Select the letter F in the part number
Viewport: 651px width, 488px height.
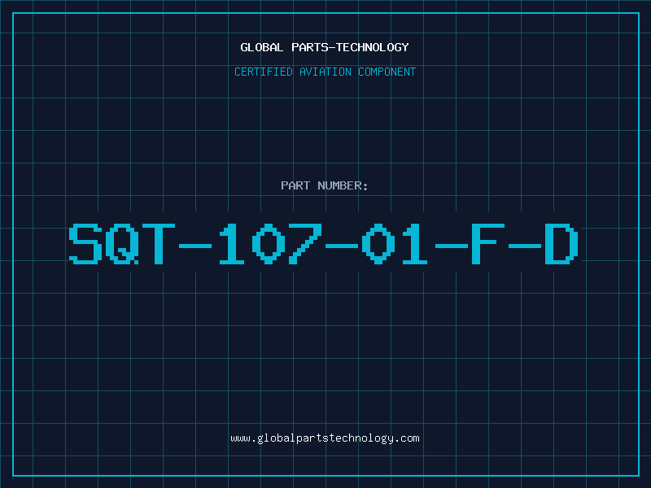coord(487,243)
